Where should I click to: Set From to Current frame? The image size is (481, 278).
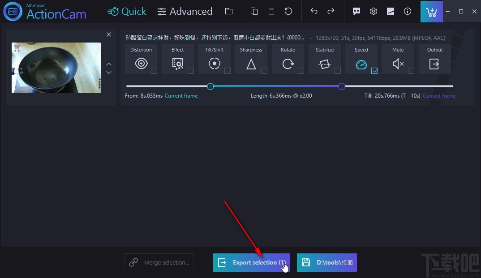pyautogui.click(x=181, y=96)
